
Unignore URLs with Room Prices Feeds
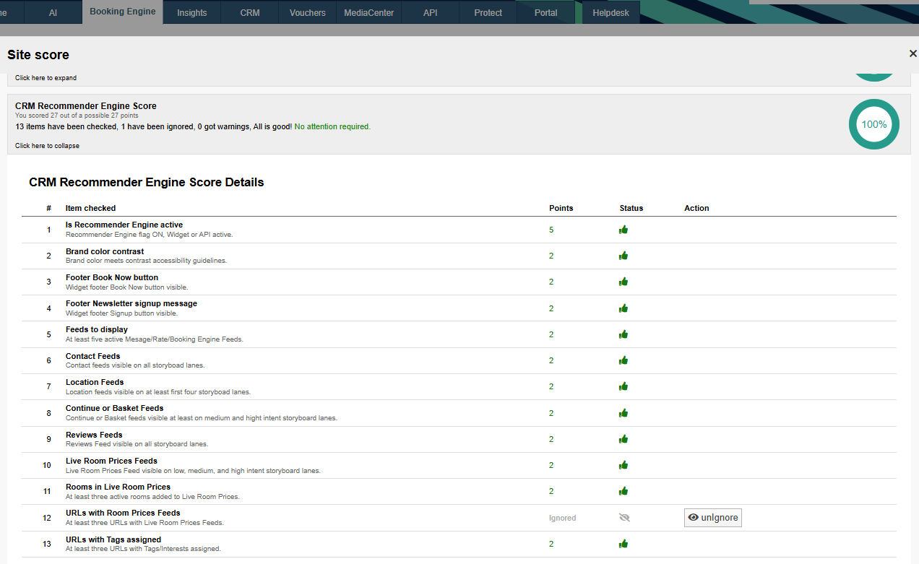pos(713,518)
